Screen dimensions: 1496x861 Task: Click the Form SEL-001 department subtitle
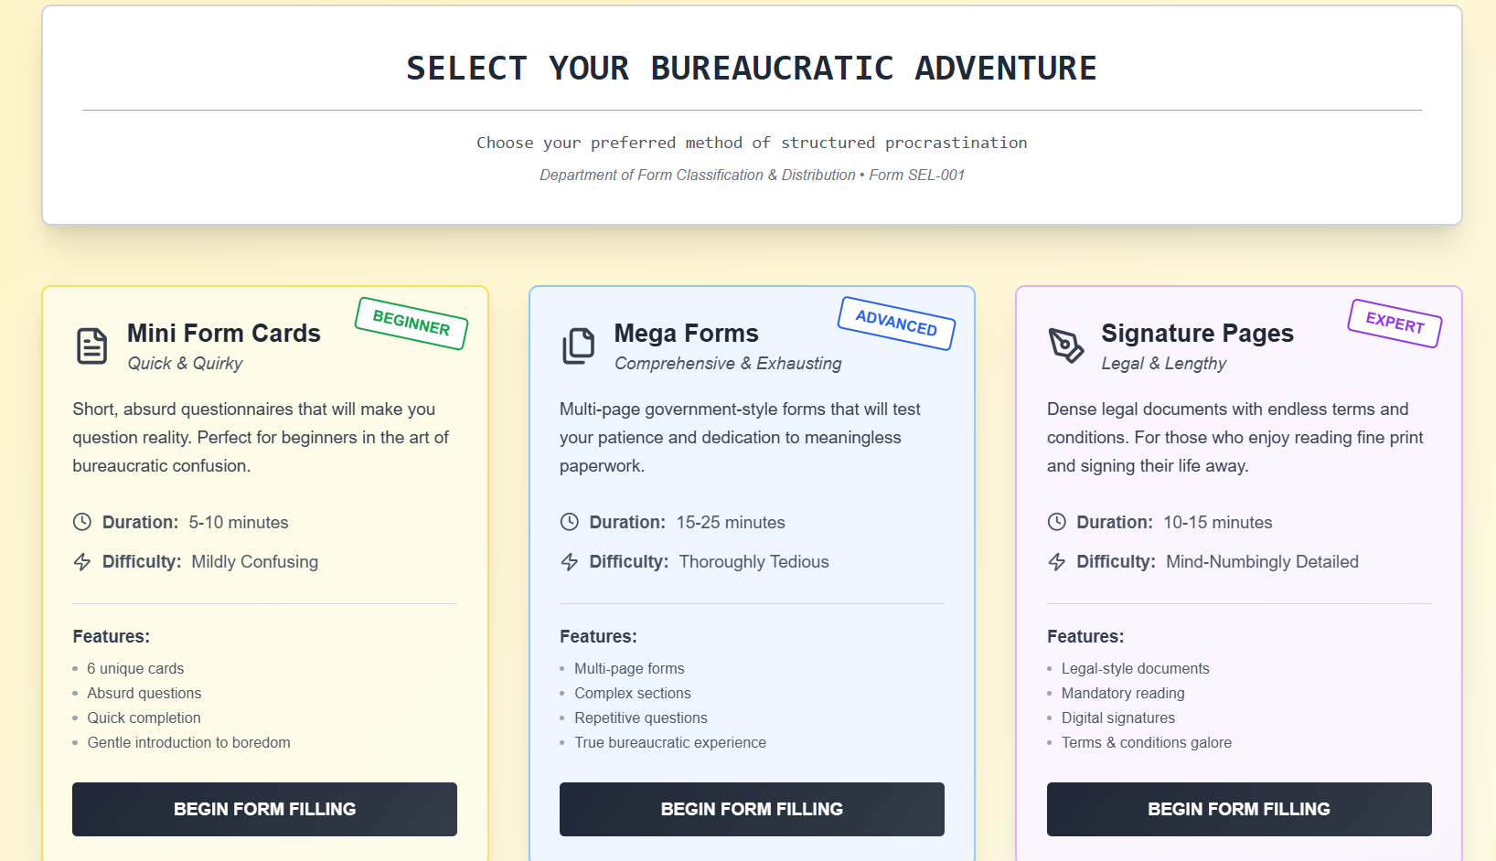click(752, 175)
